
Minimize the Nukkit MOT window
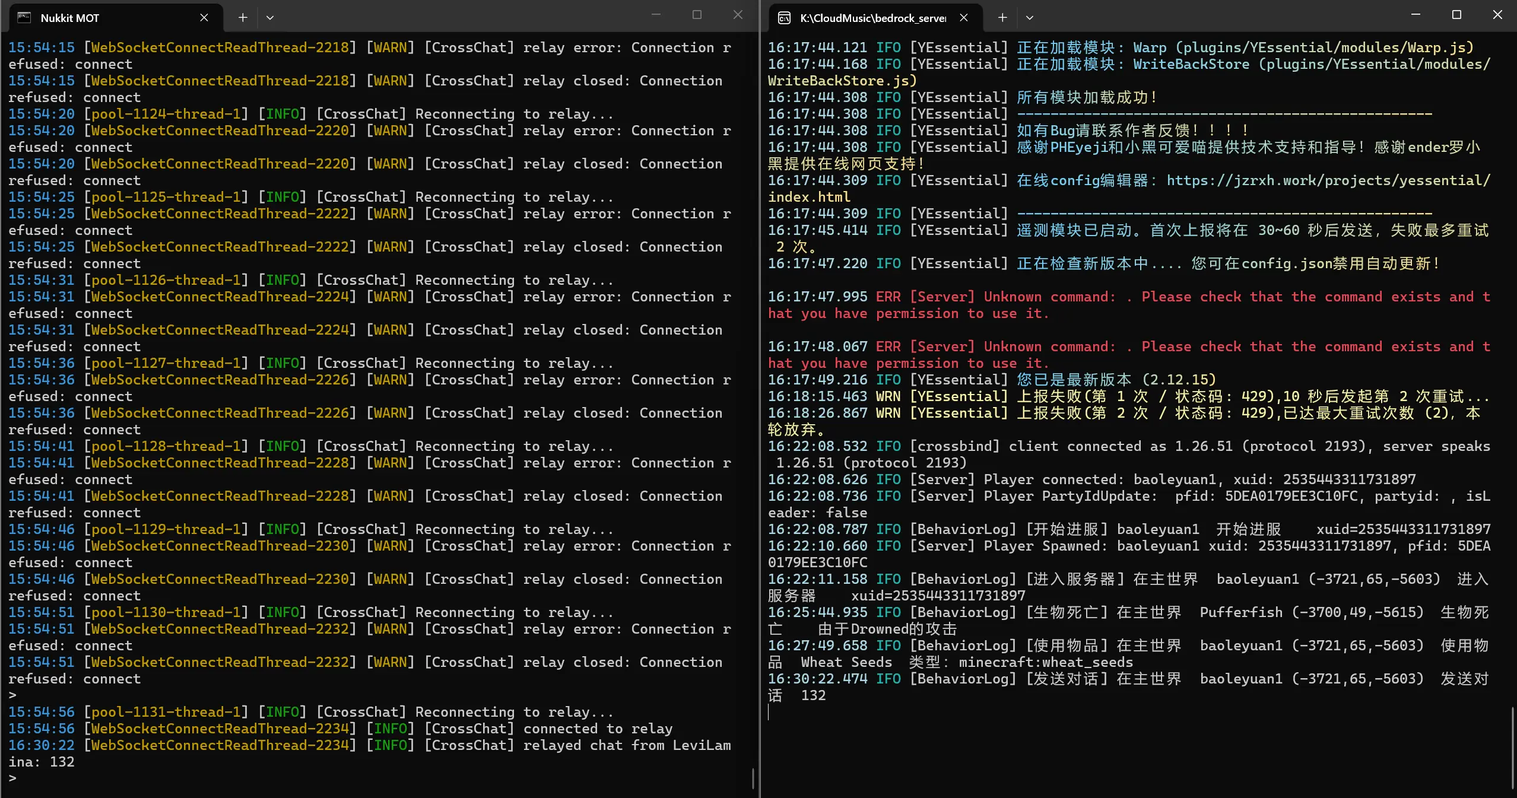click(656, 15)
